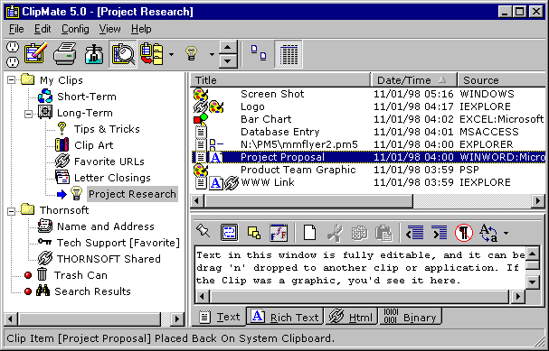Click the font formatting icon
The image size is (549, 351).
coord(279,233)
